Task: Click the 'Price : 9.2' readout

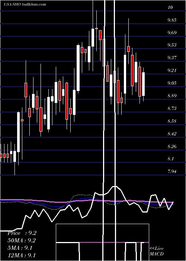Action: pyautogui.click(x=22, y=233)
